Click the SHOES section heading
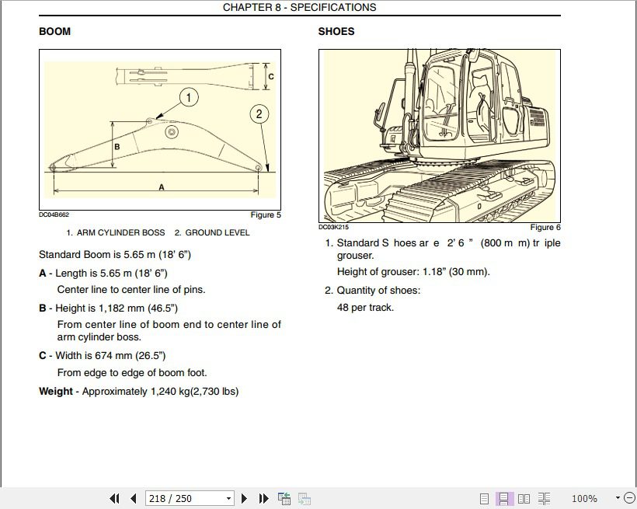The width and height of the screenshot is (637, 509). pyautogui.click(x=336, y=31)
